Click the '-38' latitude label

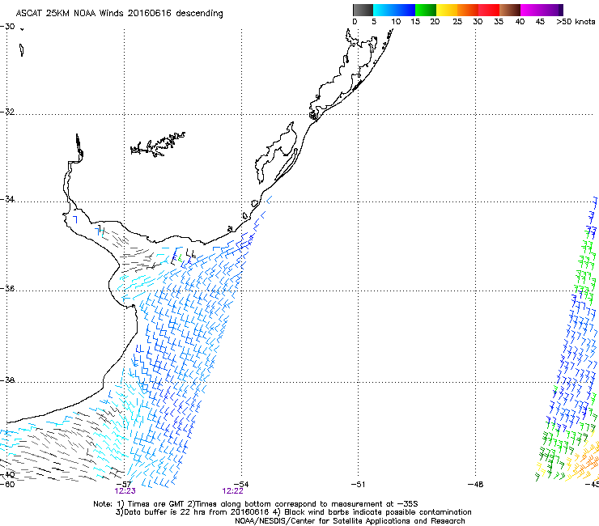pyautogui.click(x=7, y=380)
